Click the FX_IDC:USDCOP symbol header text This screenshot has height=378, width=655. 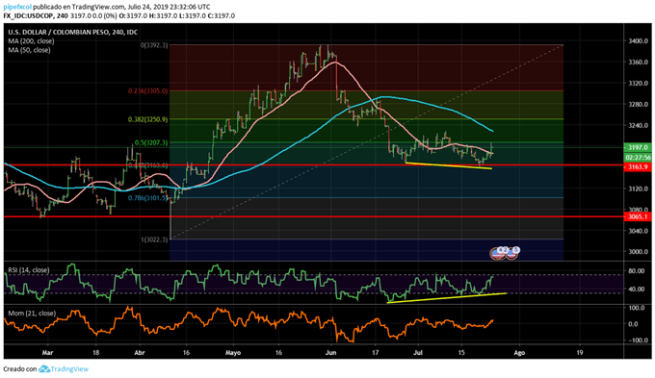tap(30, 15)
